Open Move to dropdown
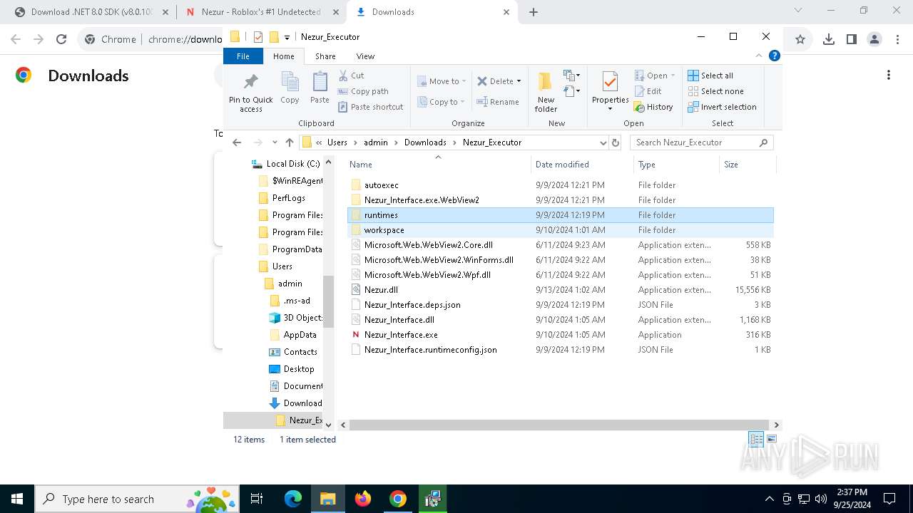The image size is (913, 513). point(442,81)
